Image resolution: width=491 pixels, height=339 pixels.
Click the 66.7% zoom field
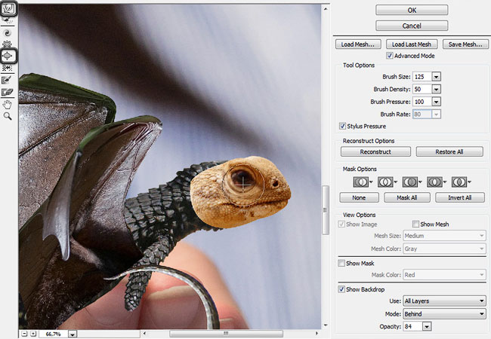pos(53,334)
